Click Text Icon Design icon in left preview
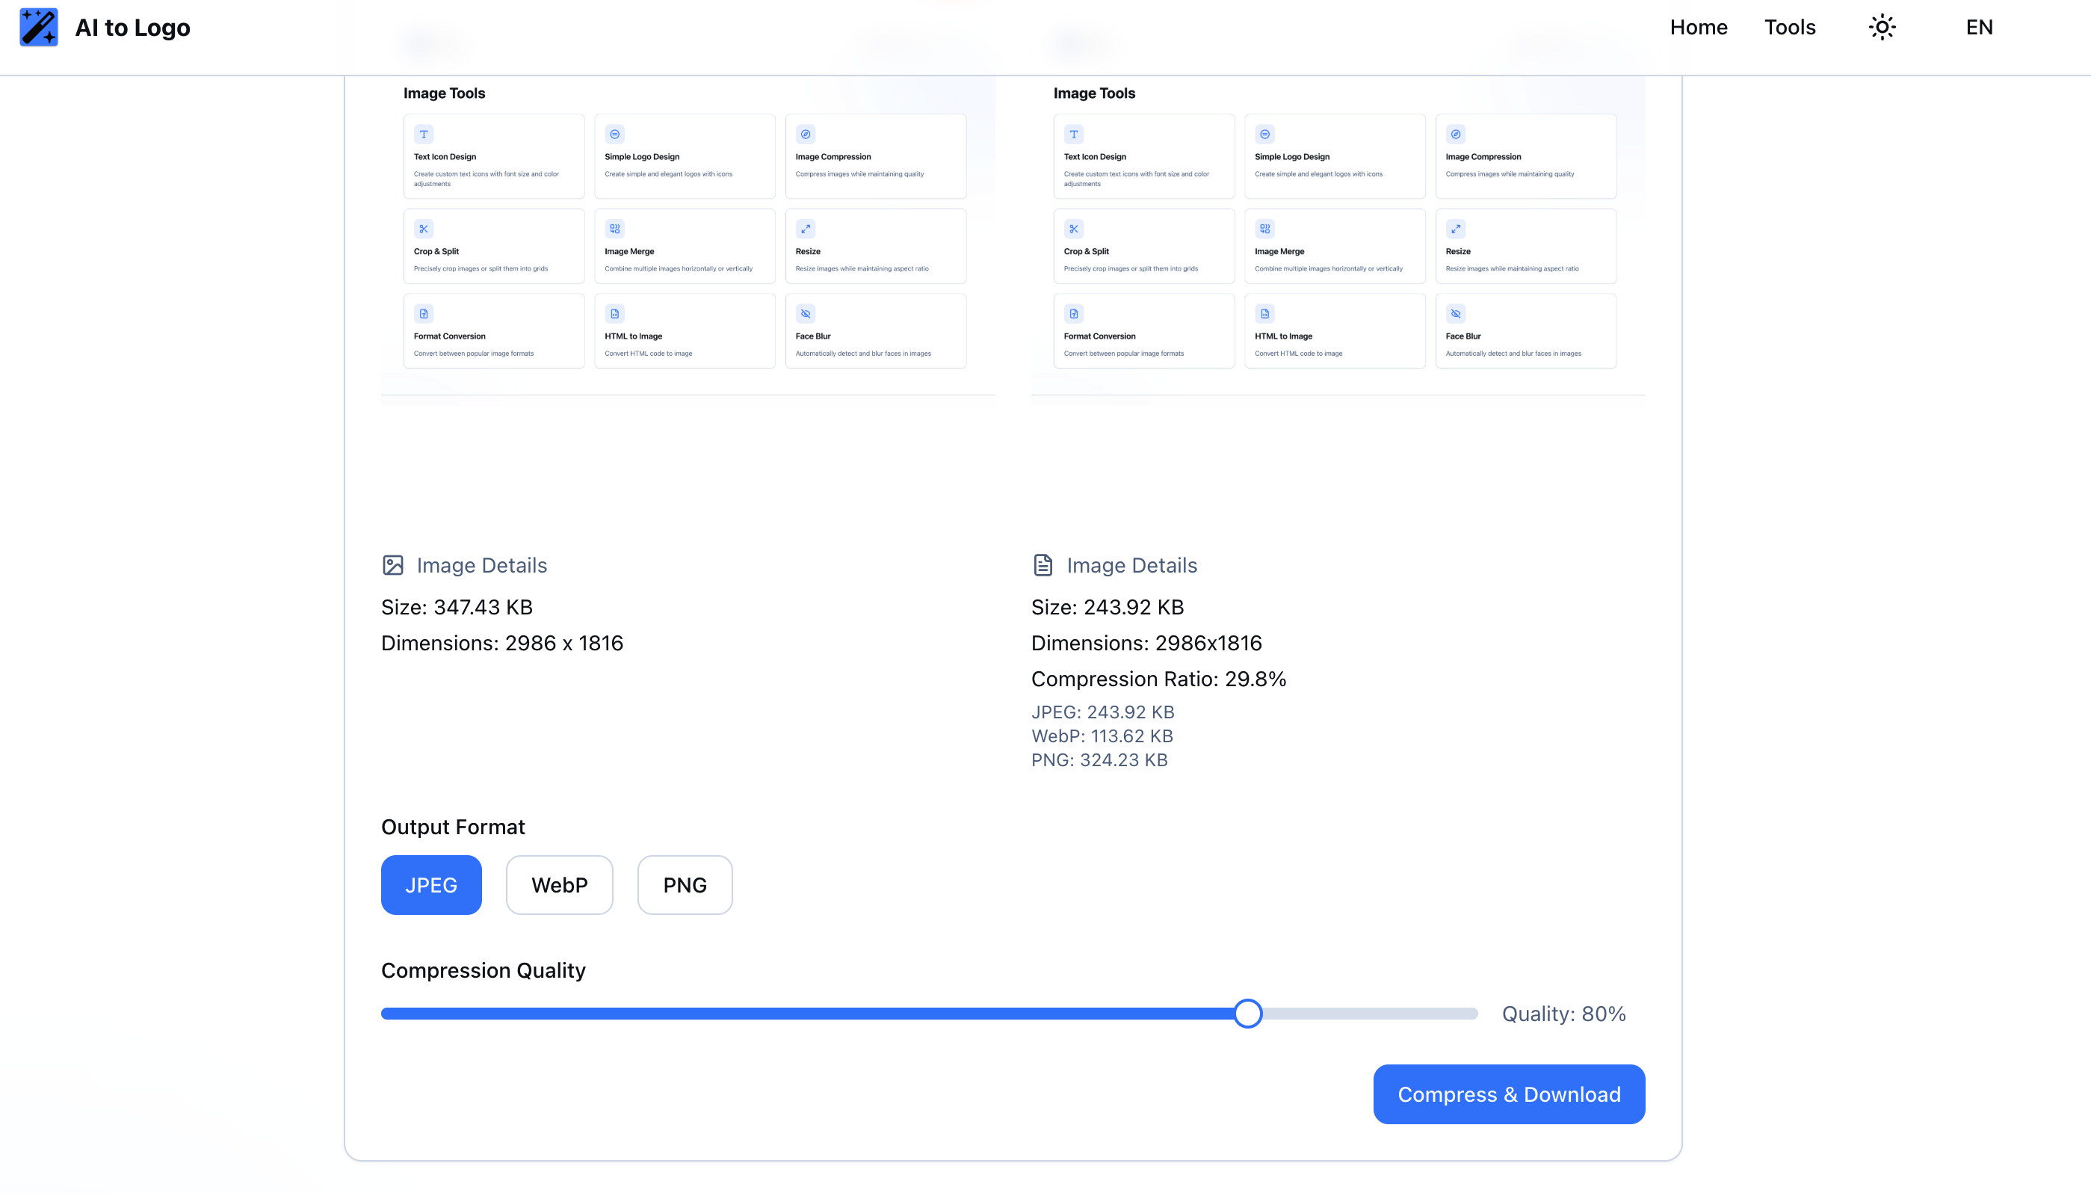Image resolution: width=2091 pixels, height=1193 pixels. (424, 135)
